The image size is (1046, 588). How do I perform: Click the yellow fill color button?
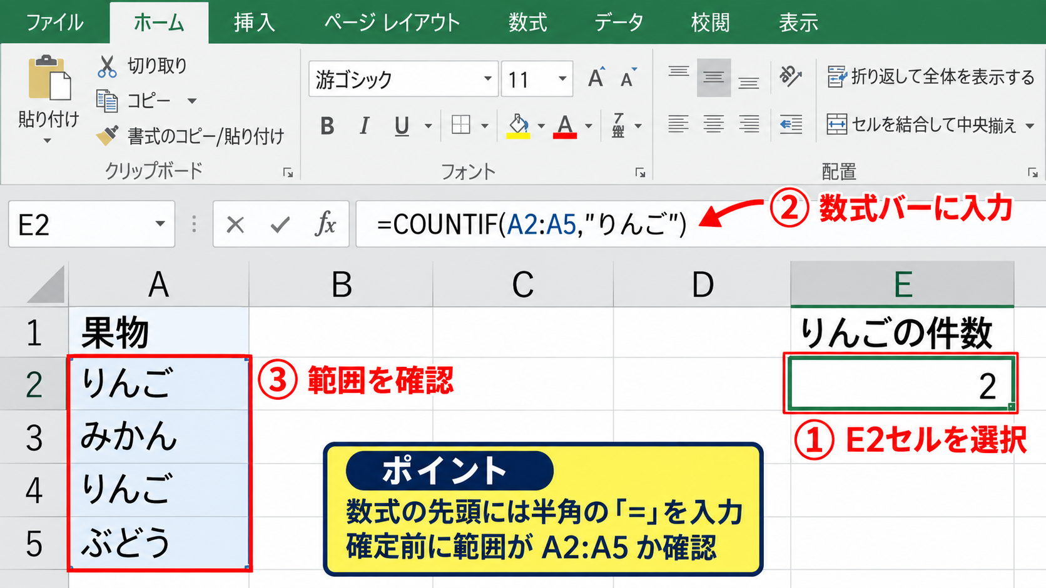(518, 126)
